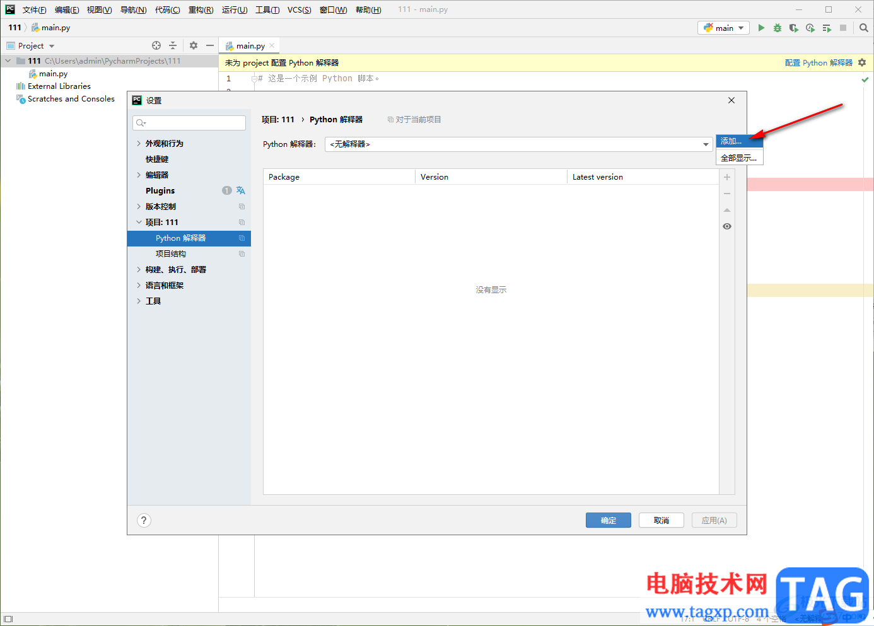The image size is (874, 626).
Task: Expand 工具 settings category
Action: pyautogui.click(x=139, y=301)
